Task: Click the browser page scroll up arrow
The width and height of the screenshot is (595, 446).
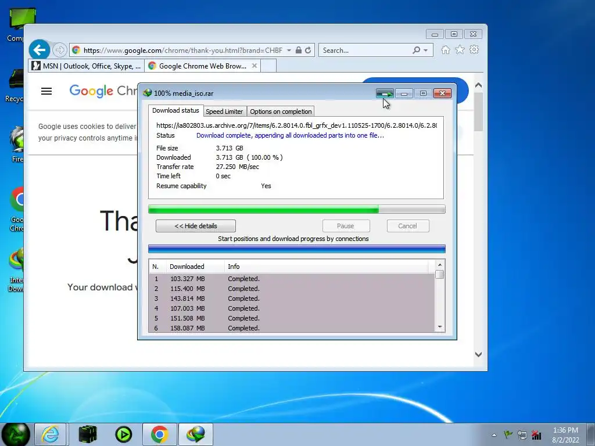Action: click(x=479, y=85)
